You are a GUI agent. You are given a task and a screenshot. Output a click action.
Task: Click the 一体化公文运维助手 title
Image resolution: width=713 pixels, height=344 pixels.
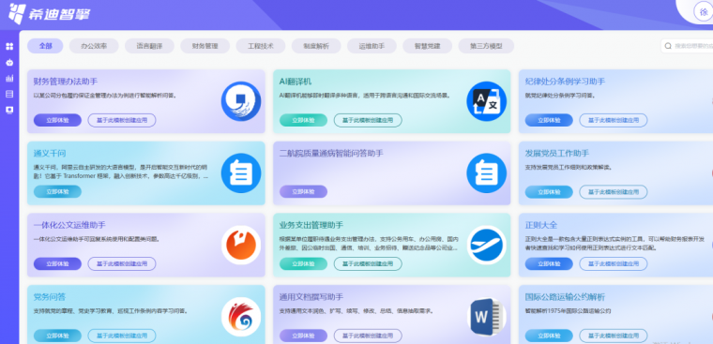coord(69,225)
